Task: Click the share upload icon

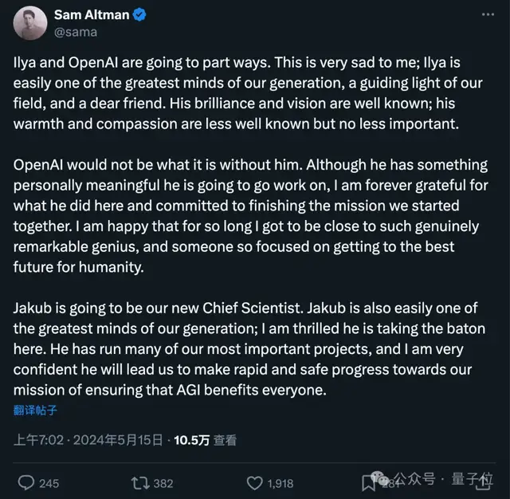Action: [x=485, y=483]
